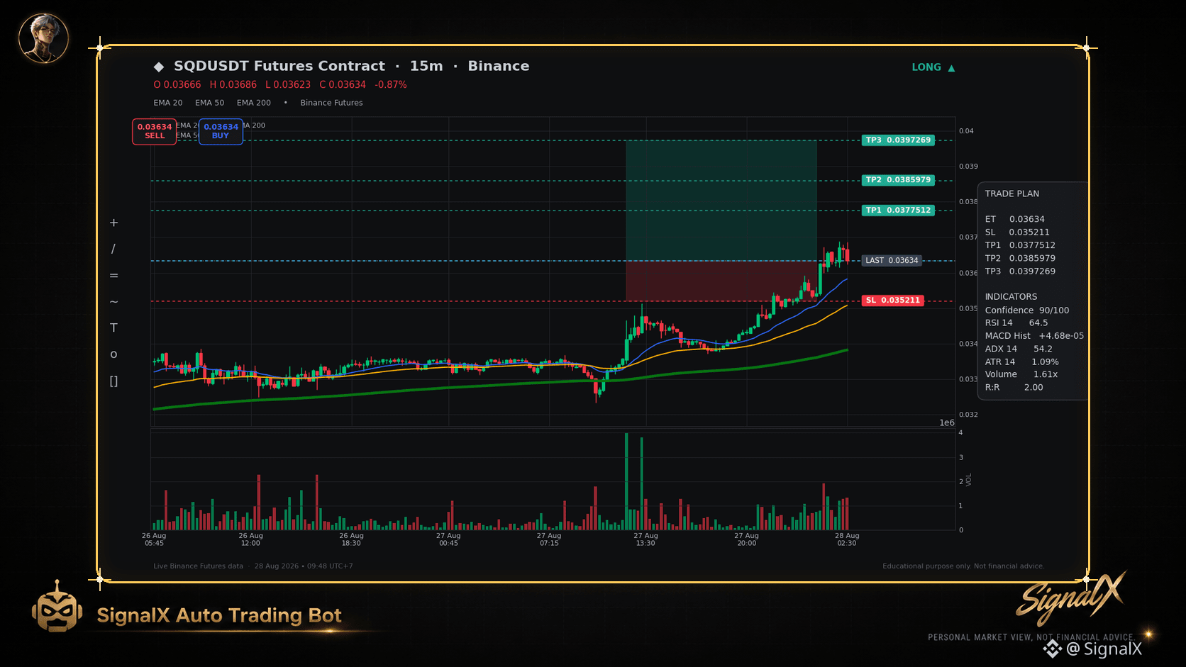The width and height of the screenshot is (1186, 667).
Task: Click the profile avatar picture
Action: [43, 38]
